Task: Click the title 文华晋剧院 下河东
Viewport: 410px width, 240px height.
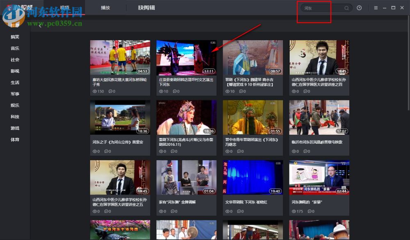Action: point(246,202)
